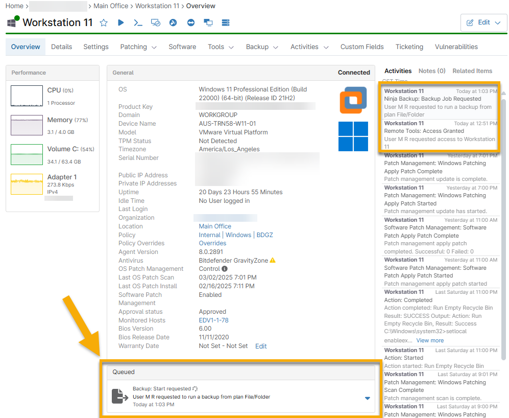
Task: Open the Edit dropdown button
Action: [483, 22]
